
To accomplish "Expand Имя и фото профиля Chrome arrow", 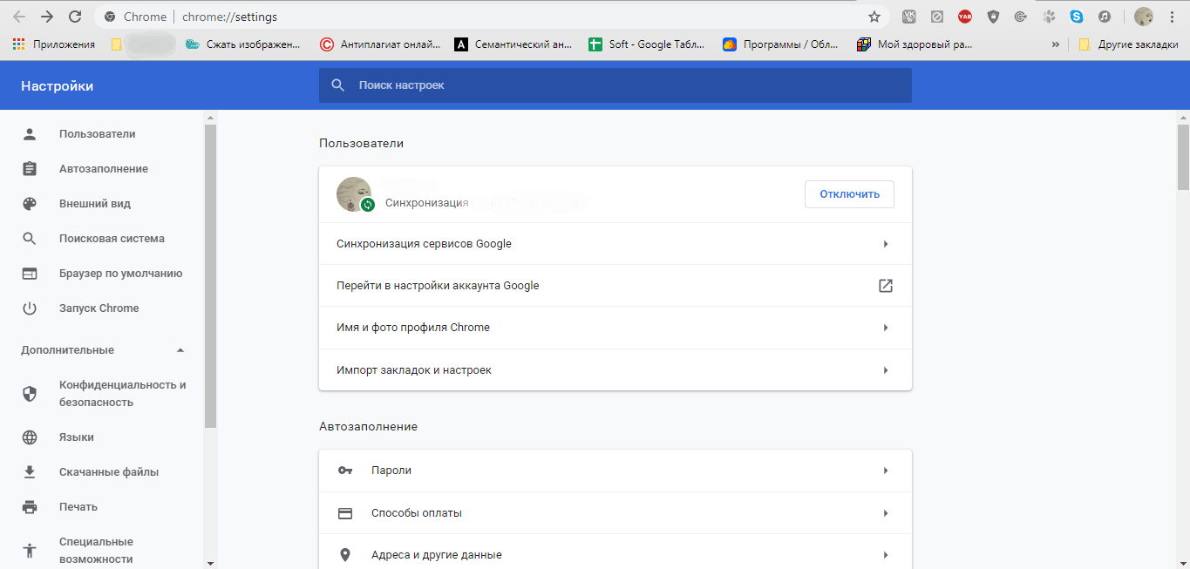I will coord(885,328).
